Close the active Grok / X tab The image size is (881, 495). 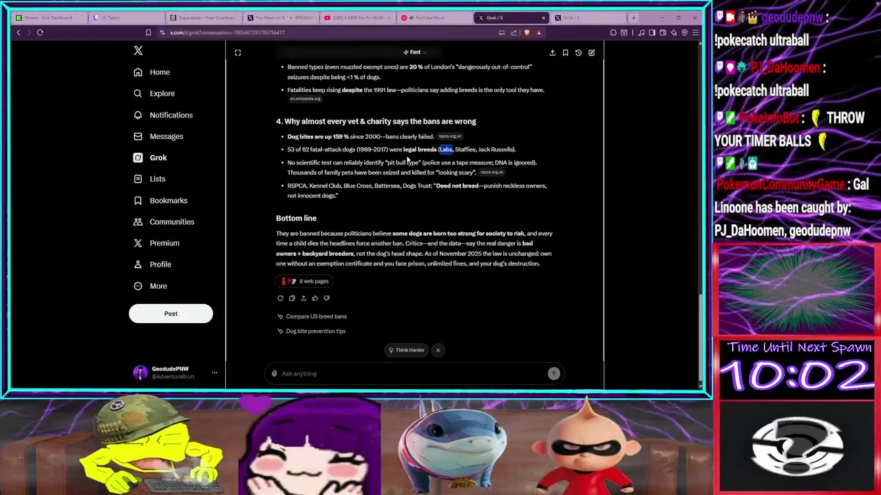pos(543,17)
